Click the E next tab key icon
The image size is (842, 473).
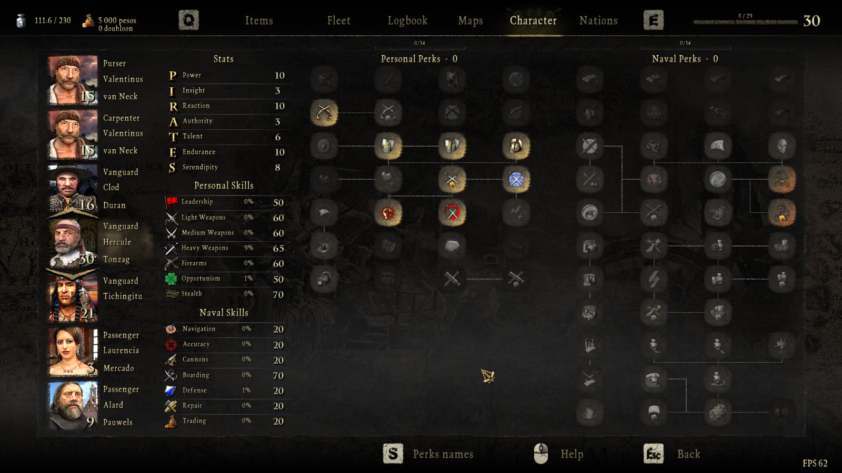pyautogui.click(x=653, y=20)
